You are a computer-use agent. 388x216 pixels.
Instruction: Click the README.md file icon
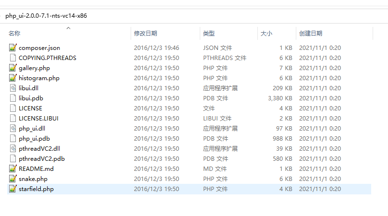click(12, 169)
